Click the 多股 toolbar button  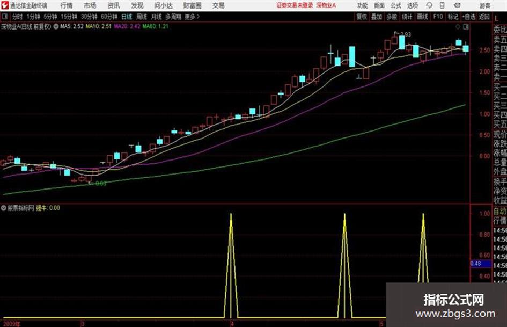click(x=392, y=17)
